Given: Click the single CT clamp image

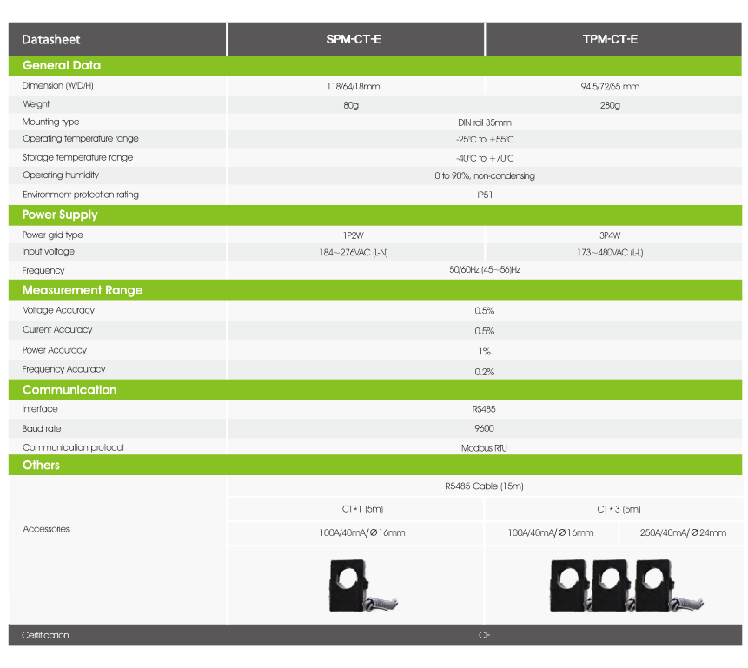Looking at the screenshot, I should 363,585.
